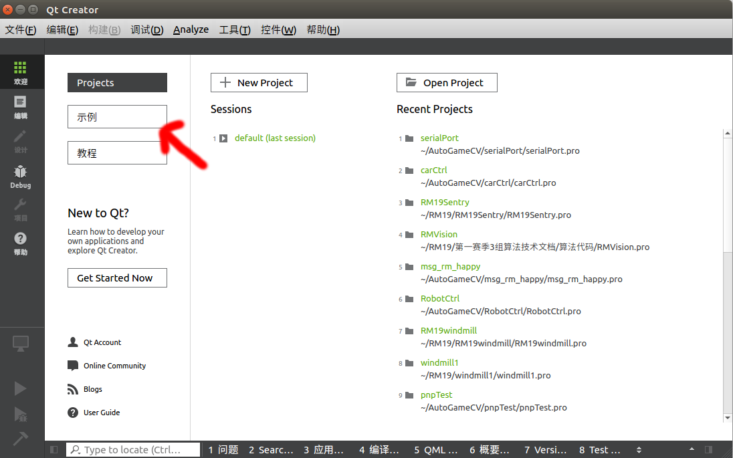
Task: Click the Type to locate search field
Action: (x=133, y=449)
